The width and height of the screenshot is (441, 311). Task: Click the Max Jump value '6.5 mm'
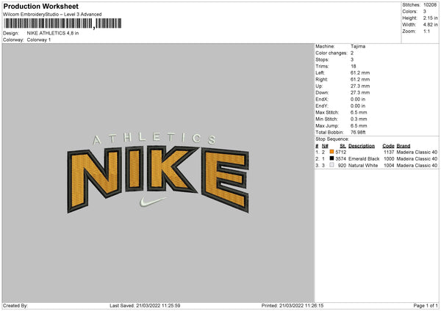(359, 126)
